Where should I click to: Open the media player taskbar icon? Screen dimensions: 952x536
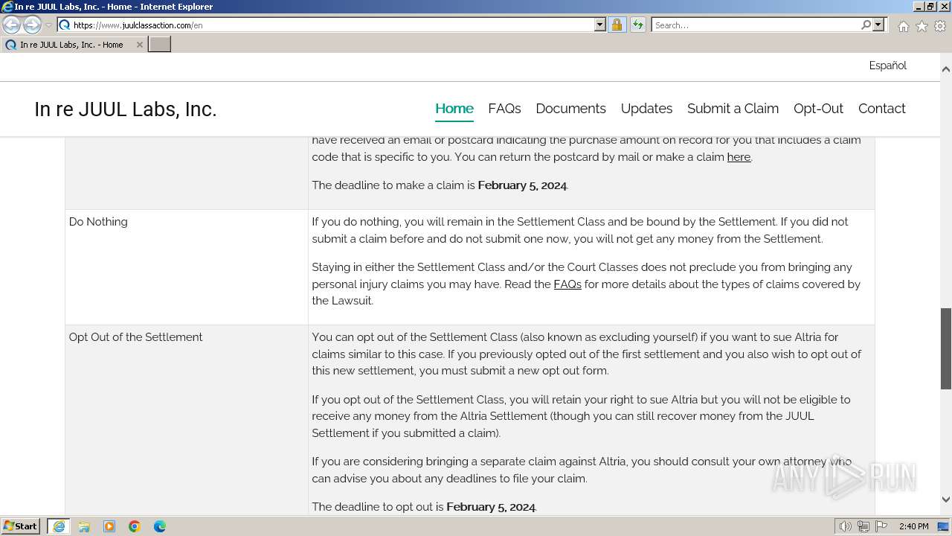(x=109, y=526)
